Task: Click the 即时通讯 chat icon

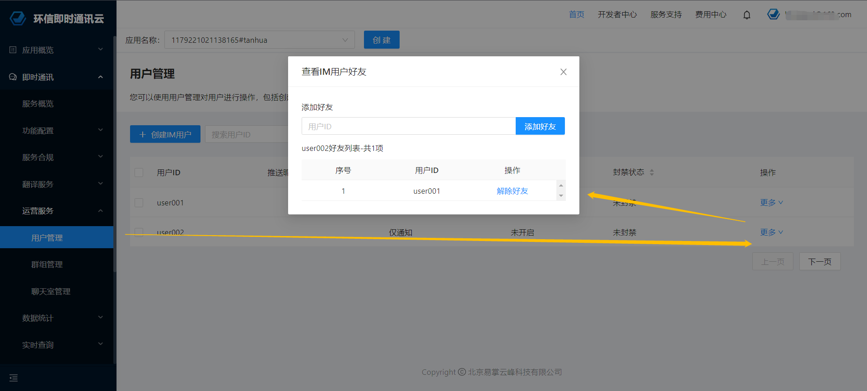Action: point(13,77)
